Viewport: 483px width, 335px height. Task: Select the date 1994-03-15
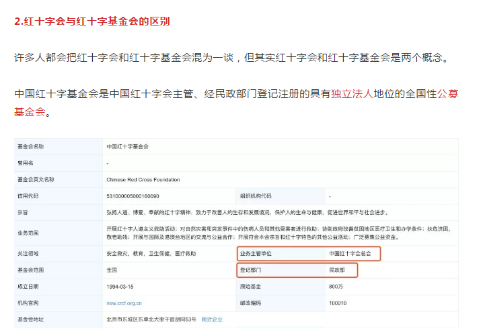pos(120,287)
